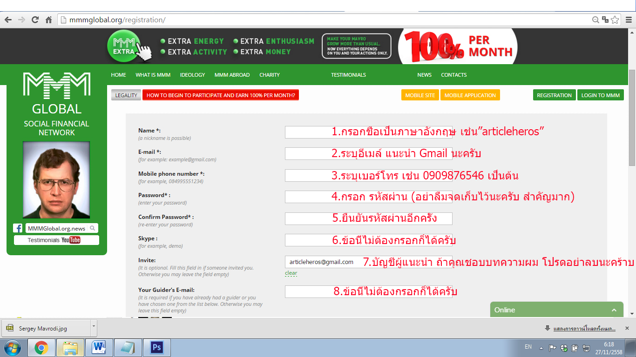Open the CONTACTS menu item
636x357 pixels.
(453, 75)
